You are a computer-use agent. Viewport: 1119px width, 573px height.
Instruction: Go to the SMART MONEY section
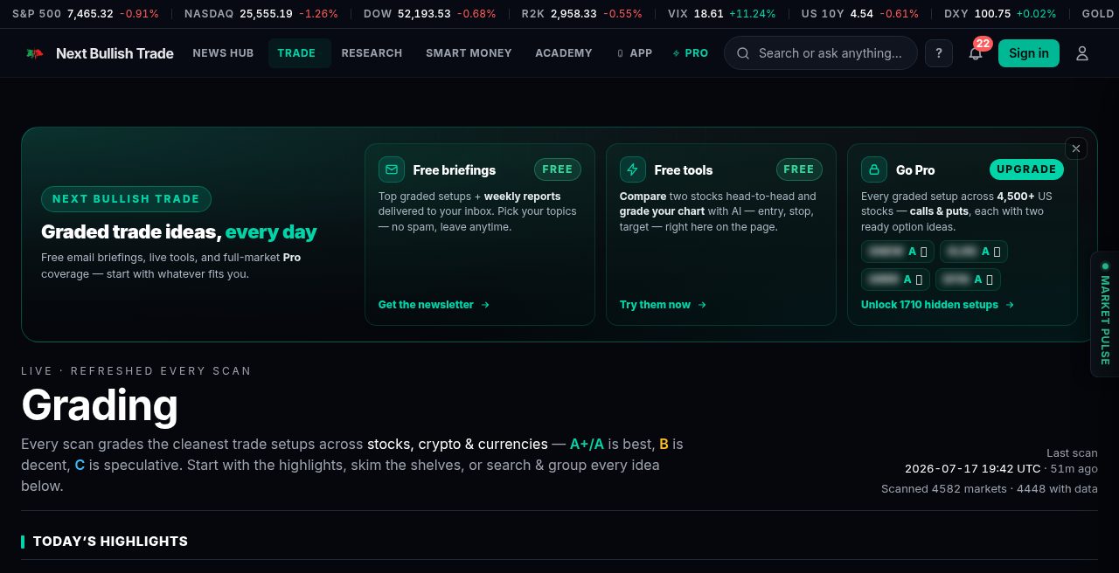pyautogui.click(x=469, y=53)
